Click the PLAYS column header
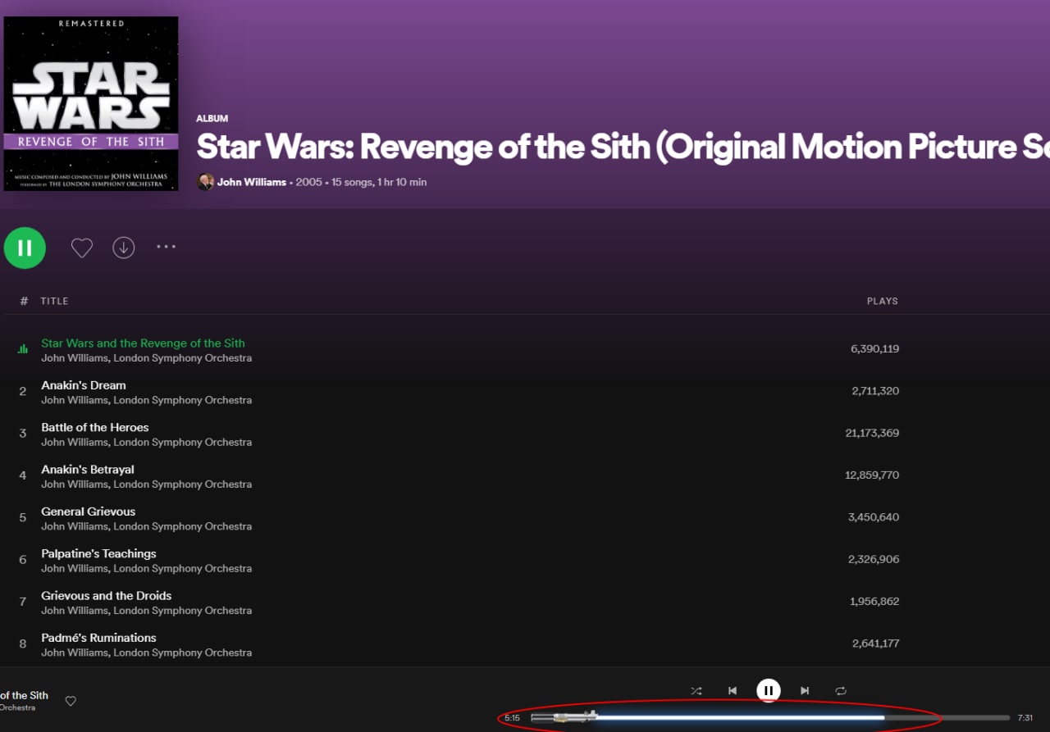 click(883, 301)
